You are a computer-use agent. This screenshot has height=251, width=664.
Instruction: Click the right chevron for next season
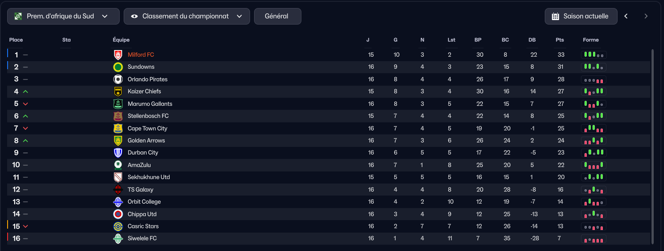646,16
